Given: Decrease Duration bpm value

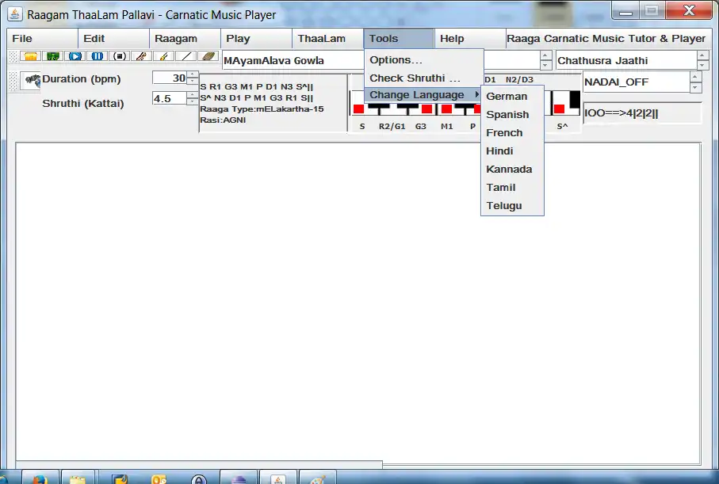Looking at the screenshot, I should click(x=193, y=81).
